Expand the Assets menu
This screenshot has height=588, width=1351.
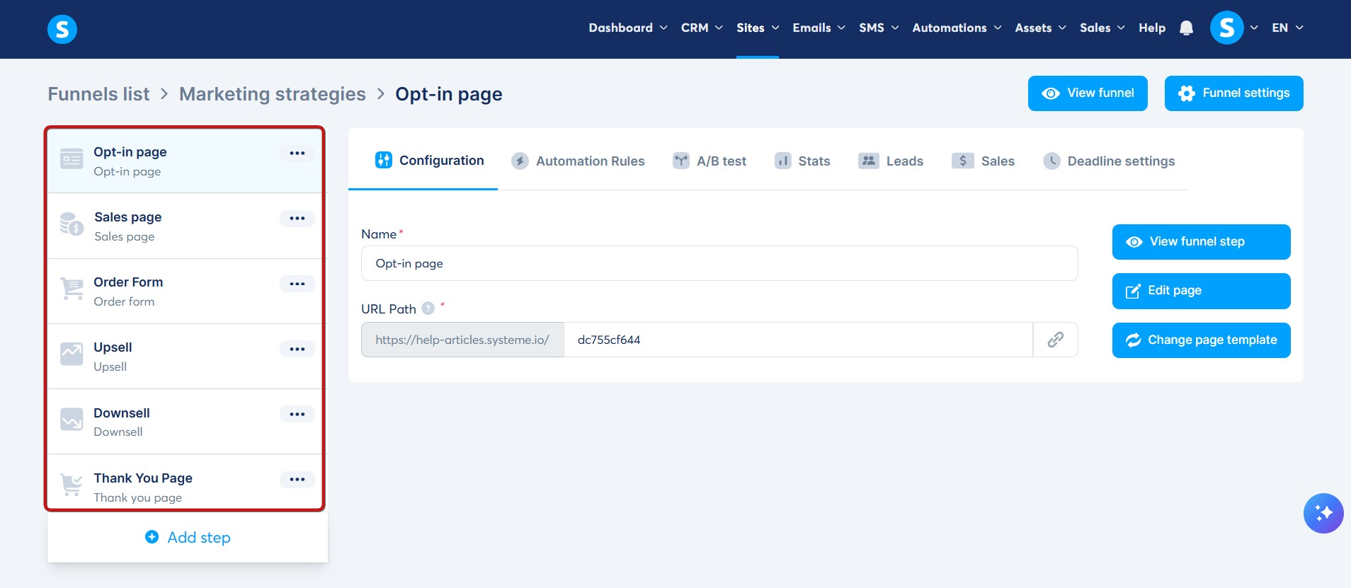(x=1040, y=28)
